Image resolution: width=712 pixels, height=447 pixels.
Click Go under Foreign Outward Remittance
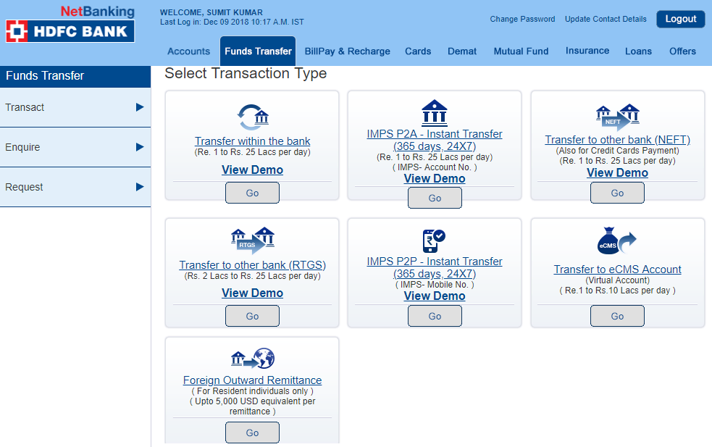pos(253,433)
